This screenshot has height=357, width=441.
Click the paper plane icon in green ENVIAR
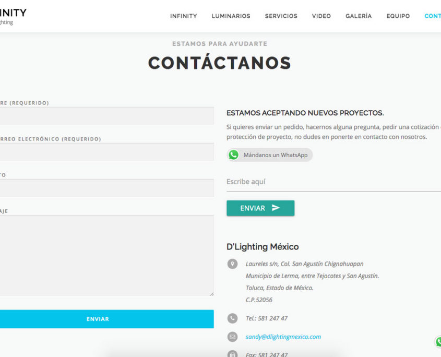point(276,208)
